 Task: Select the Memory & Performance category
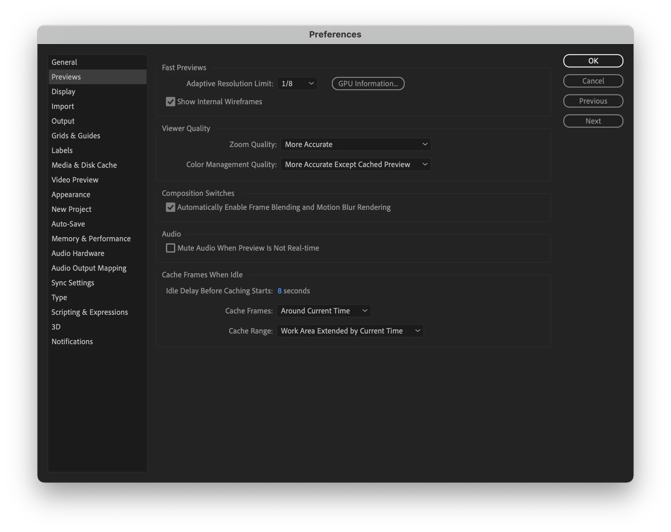click(91, 239)
